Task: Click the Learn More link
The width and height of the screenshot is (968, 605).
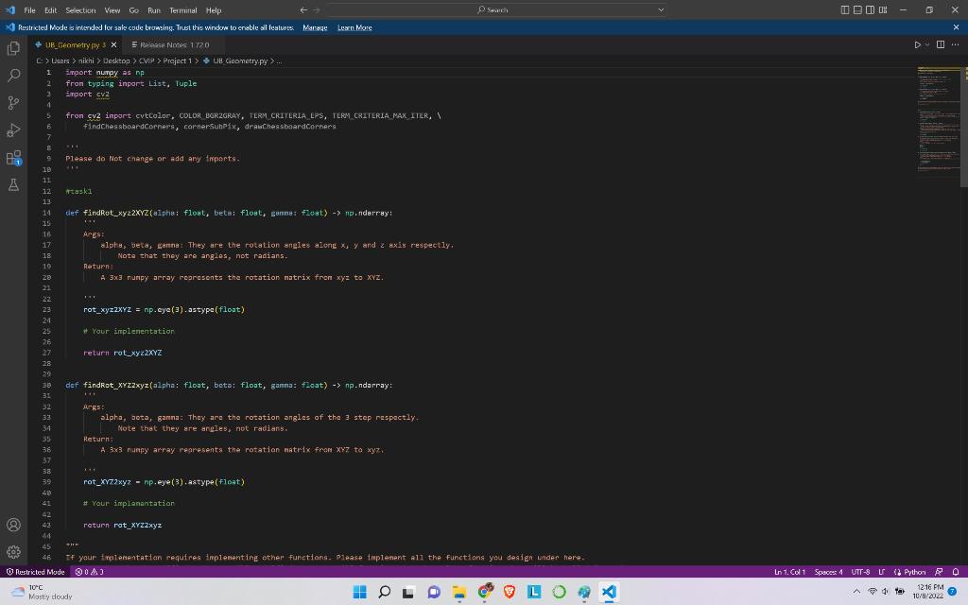Action: [x=354, y=27]
